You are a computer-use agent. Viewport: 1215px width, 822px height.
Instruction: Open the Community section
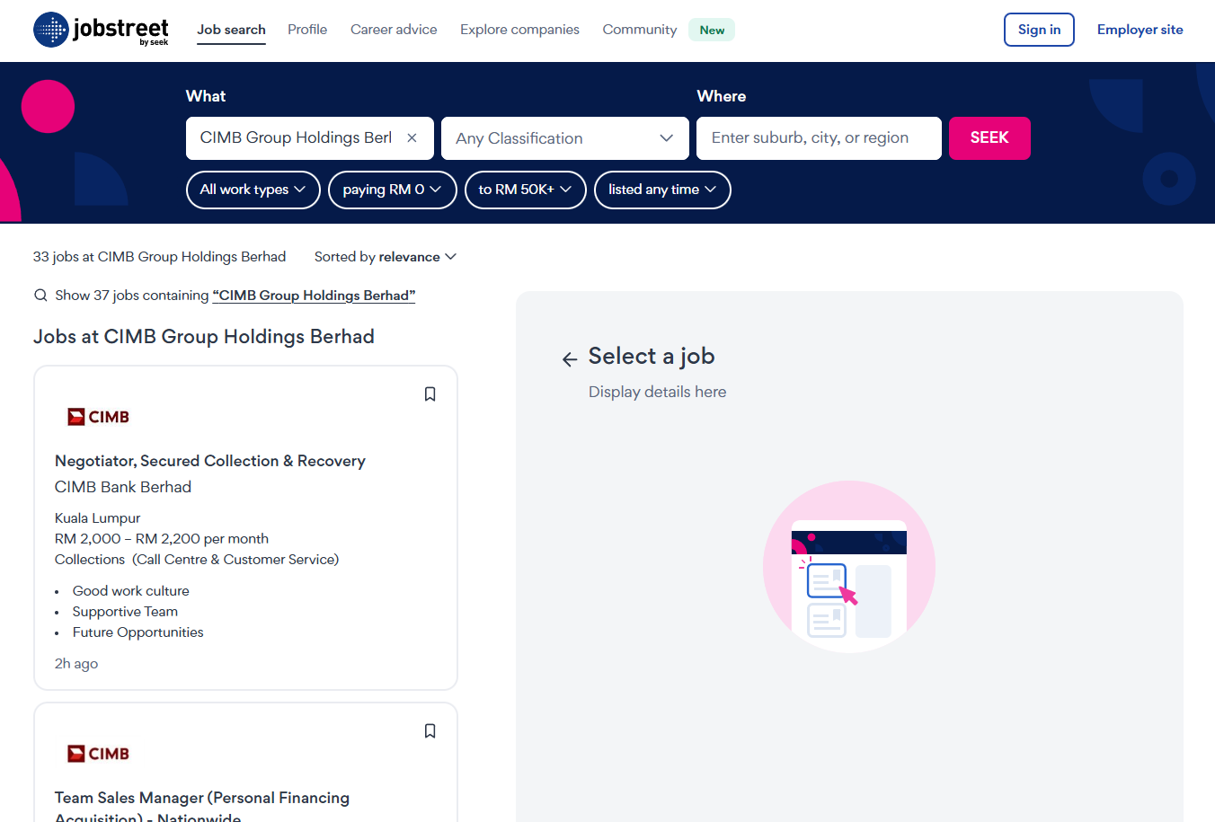[640, 30]
